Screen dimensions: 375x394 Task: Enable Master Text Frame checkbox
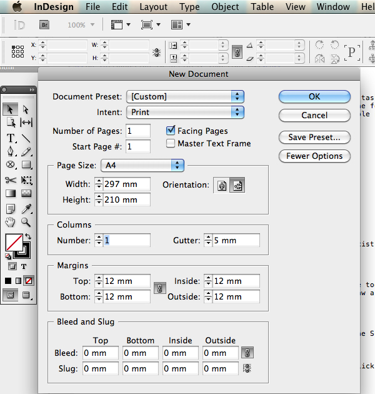pos(171,143)
